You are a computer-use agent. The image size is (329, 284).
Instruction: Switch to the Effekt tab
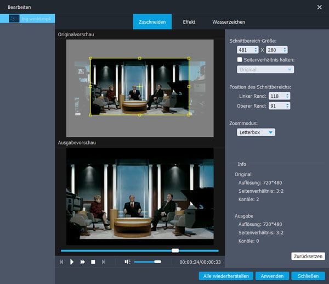(189, 22)
